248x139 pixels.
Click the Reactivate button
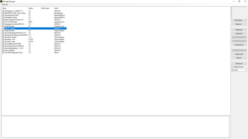pos(239,30)
